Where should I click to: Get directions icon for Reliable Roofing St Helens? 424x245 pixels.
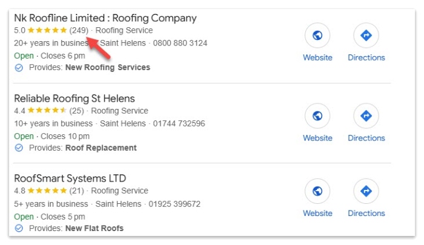point(366,116)
